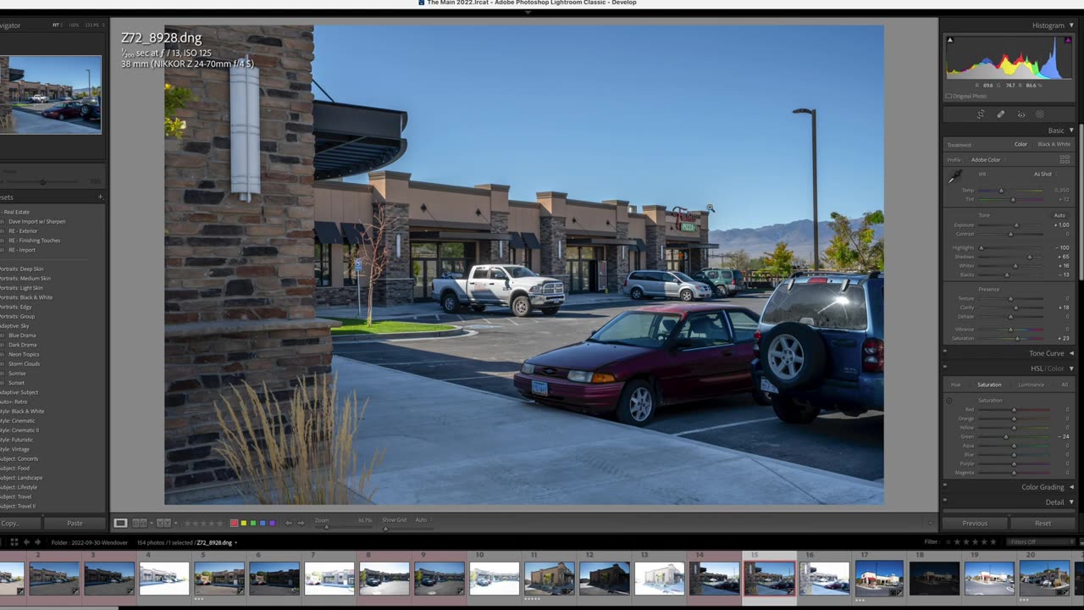Image resolution: width=1084 pixels, height=610 pixels.
Task: Enable the Original Photo checkbox
Action: pyautogui.click(x=948, y=96)
